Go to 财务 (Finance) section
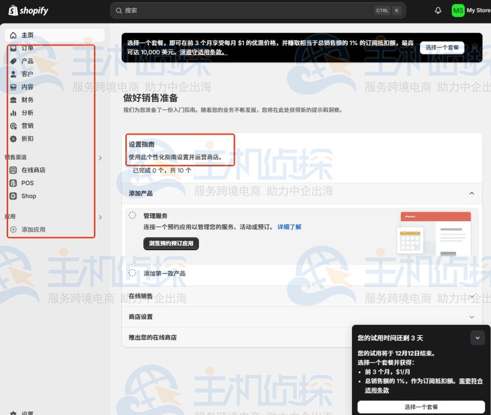Image resolution: width=491 pixels, height=415 pixels. (x=27, y=100)
